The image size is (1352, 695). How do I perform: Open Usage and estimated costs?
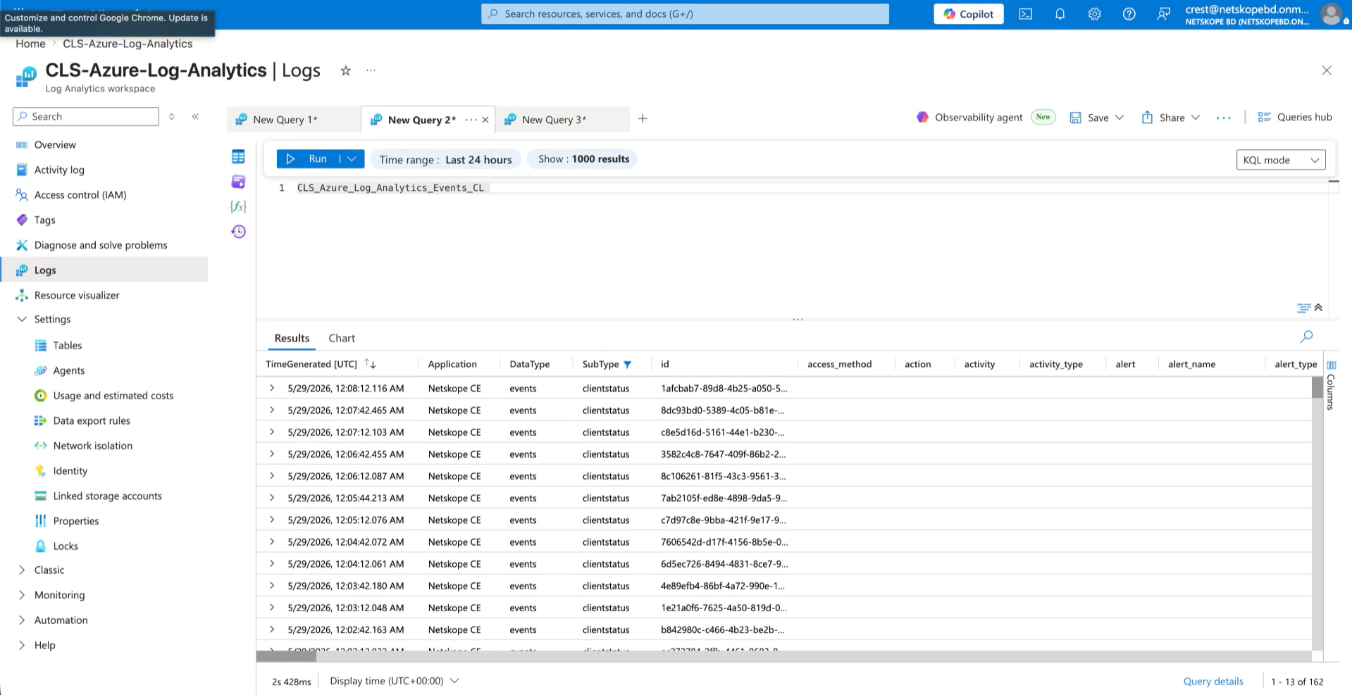pos(113,396)
